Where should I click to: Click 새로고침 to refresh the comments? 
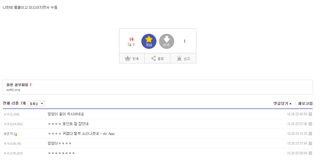coord(305,103)
